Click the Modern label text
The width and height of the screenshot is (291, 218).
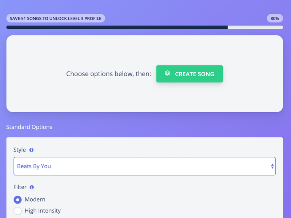click(x=35, y=199)
